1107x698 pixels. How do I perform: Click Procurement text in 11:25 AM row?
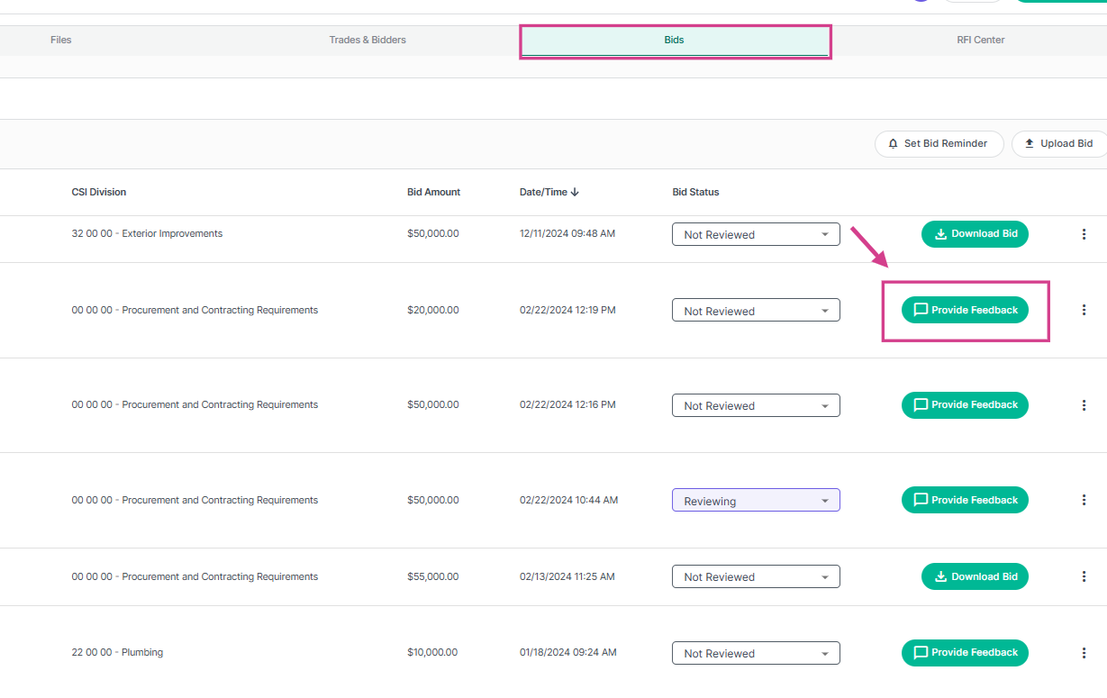click(x=195, y=576)
